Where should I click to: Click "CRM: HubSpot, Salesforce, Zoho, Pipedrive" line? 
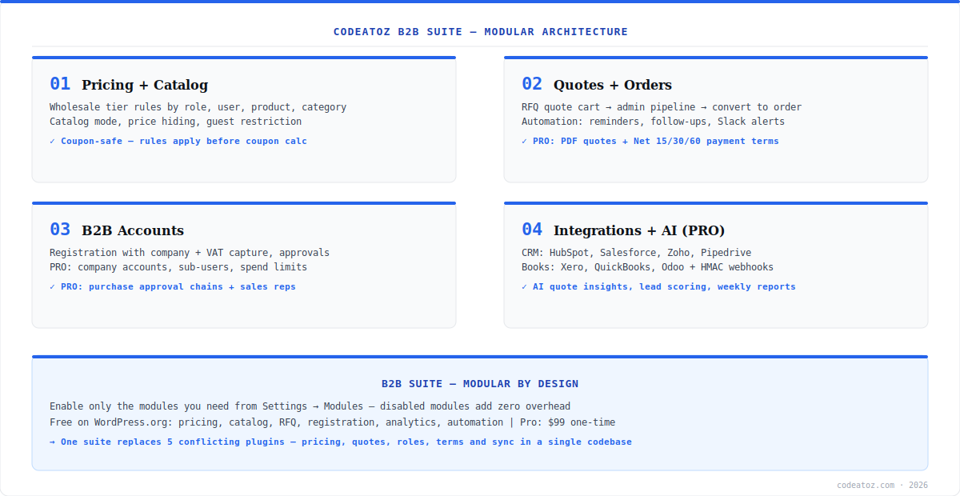pyautogui.click(x=637, y=253)
